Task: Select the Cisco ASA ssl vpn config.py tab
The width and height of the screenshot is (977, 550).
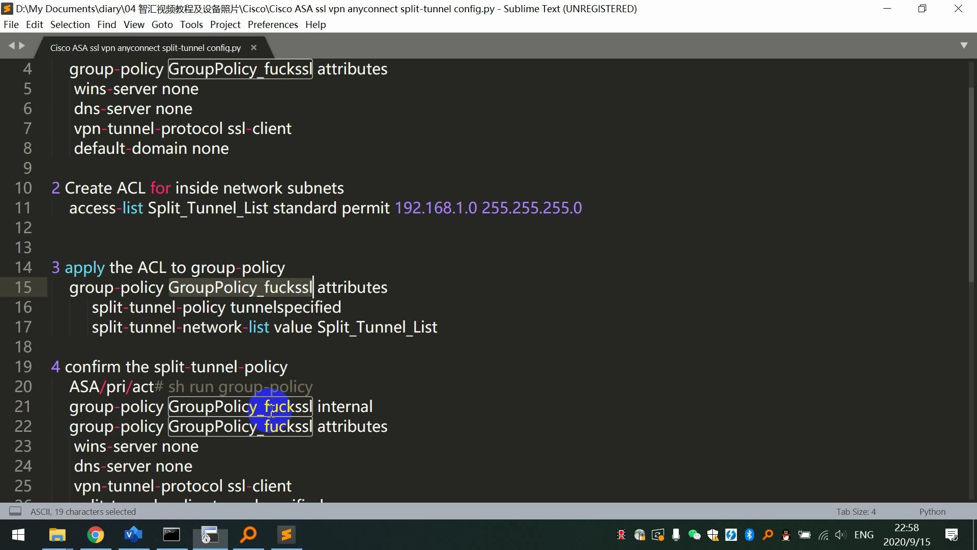Action: (145, 47)
